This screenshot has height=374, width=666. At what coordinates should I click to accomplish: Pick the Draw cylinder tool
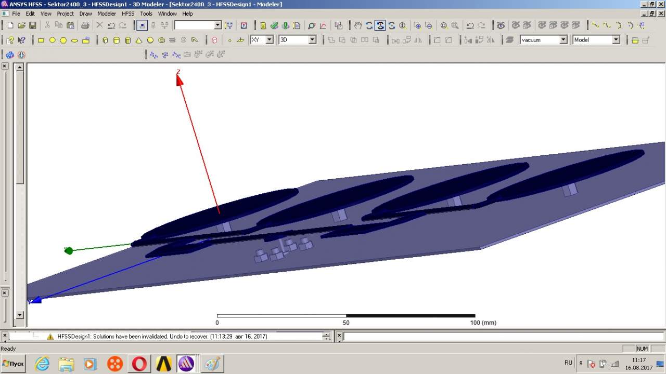click(x=117, y=40)
